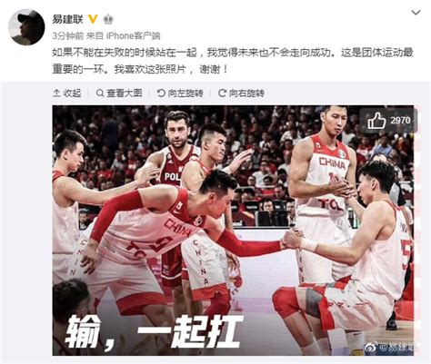Open the 易建联 username link

67,20
